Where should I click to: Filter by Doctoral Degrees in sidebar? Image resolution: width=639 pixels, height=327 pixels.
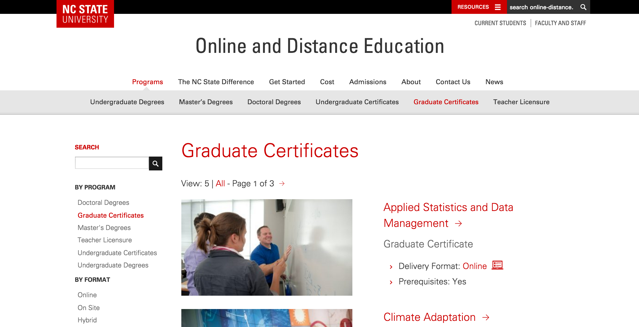click(x=103, y=203)
